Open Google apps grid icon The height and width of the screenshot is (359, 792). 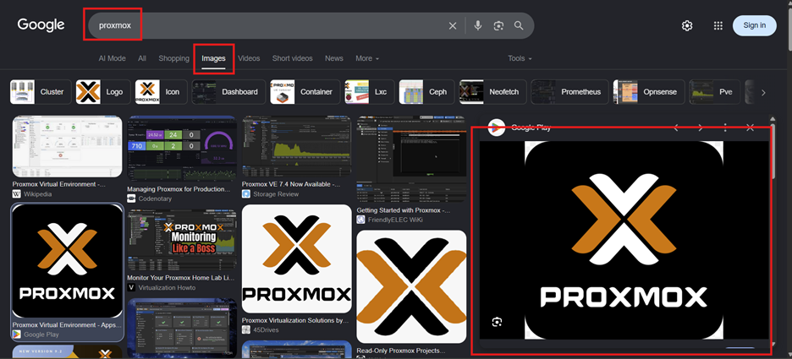coord(718,25)
